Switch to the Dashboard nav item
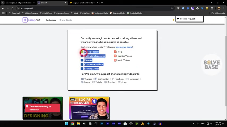 pyautogui.click(x=51, y=20)
